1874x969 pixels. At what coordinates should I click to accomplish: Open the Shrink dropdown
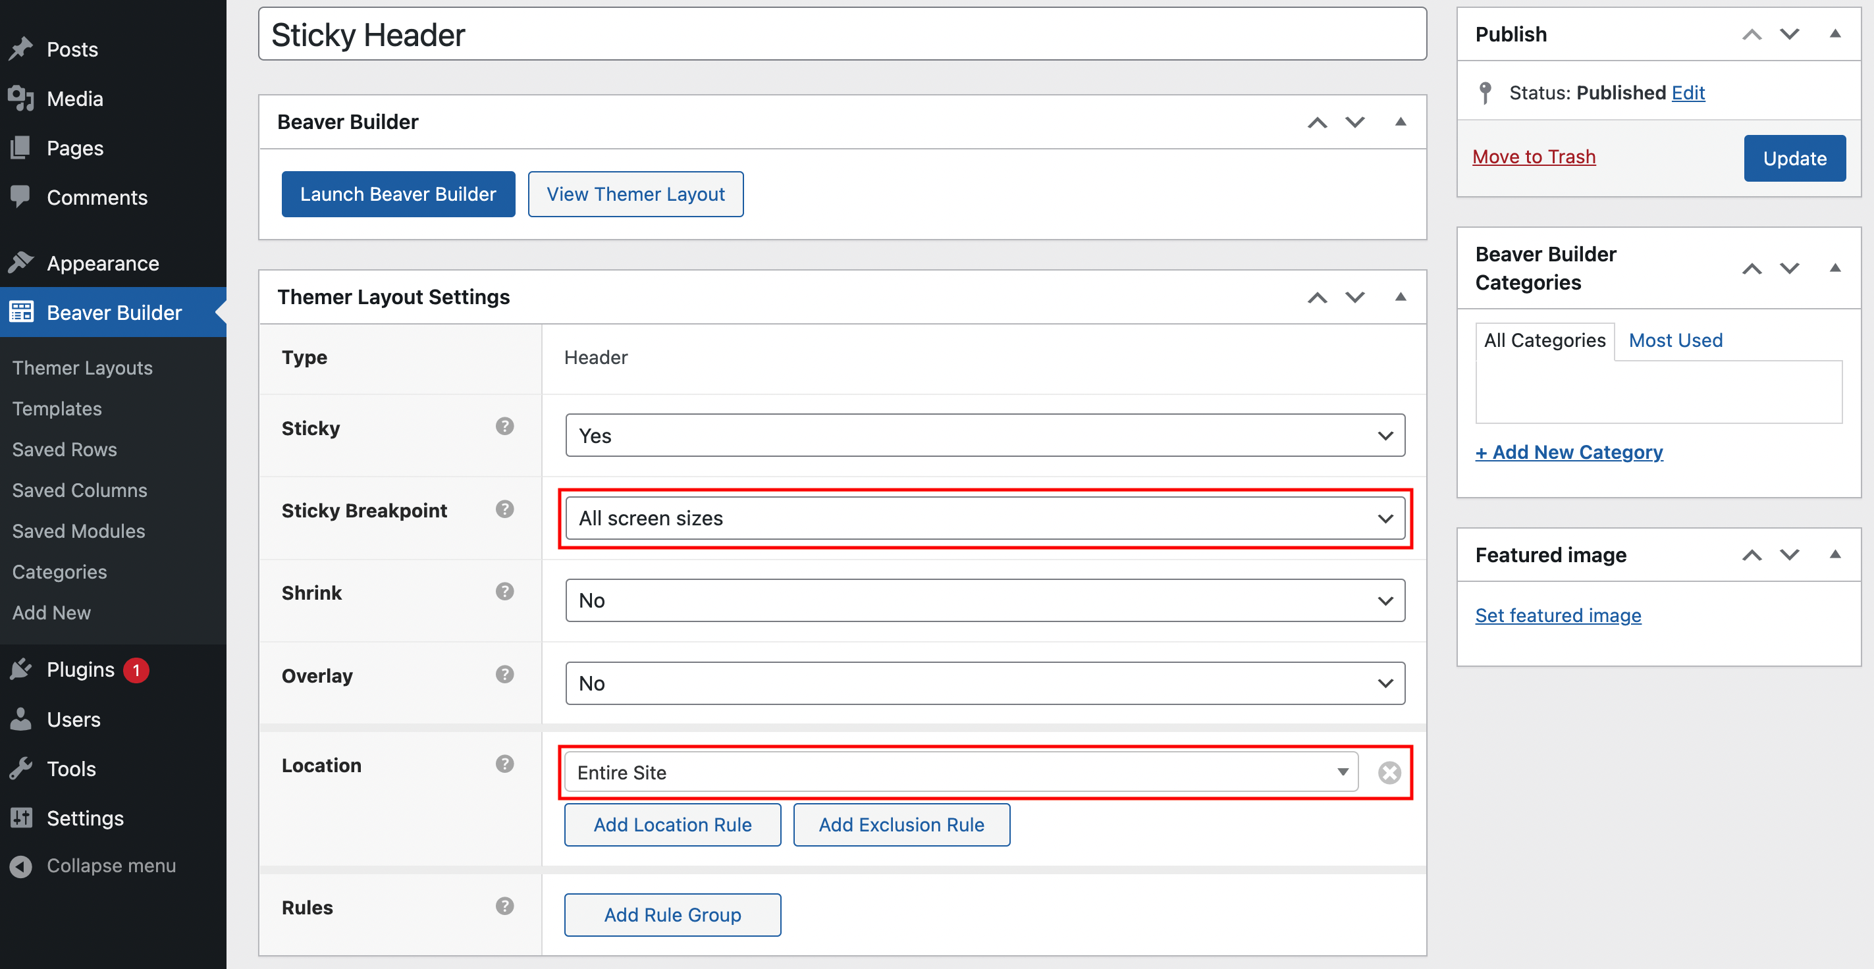tap(985, 600)
